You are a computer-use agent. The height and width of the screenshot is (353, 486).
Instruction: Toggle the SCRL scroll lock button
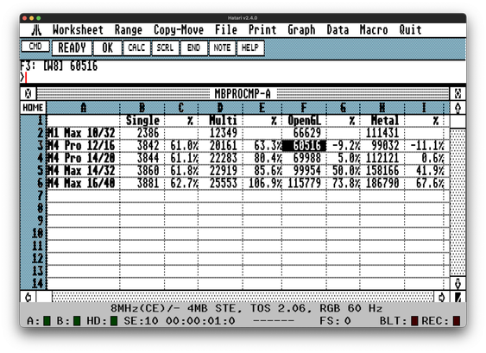tap(165, 47)
